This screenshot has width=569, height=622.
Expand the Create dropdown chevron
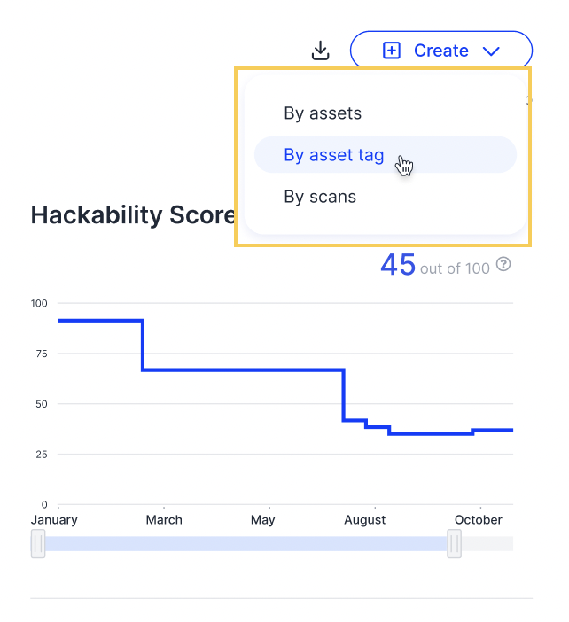[x=491, y=51]
